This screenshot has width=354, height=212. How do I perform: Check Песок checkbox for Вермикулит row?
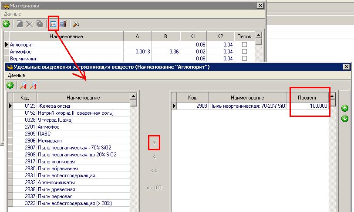point(244,59)
